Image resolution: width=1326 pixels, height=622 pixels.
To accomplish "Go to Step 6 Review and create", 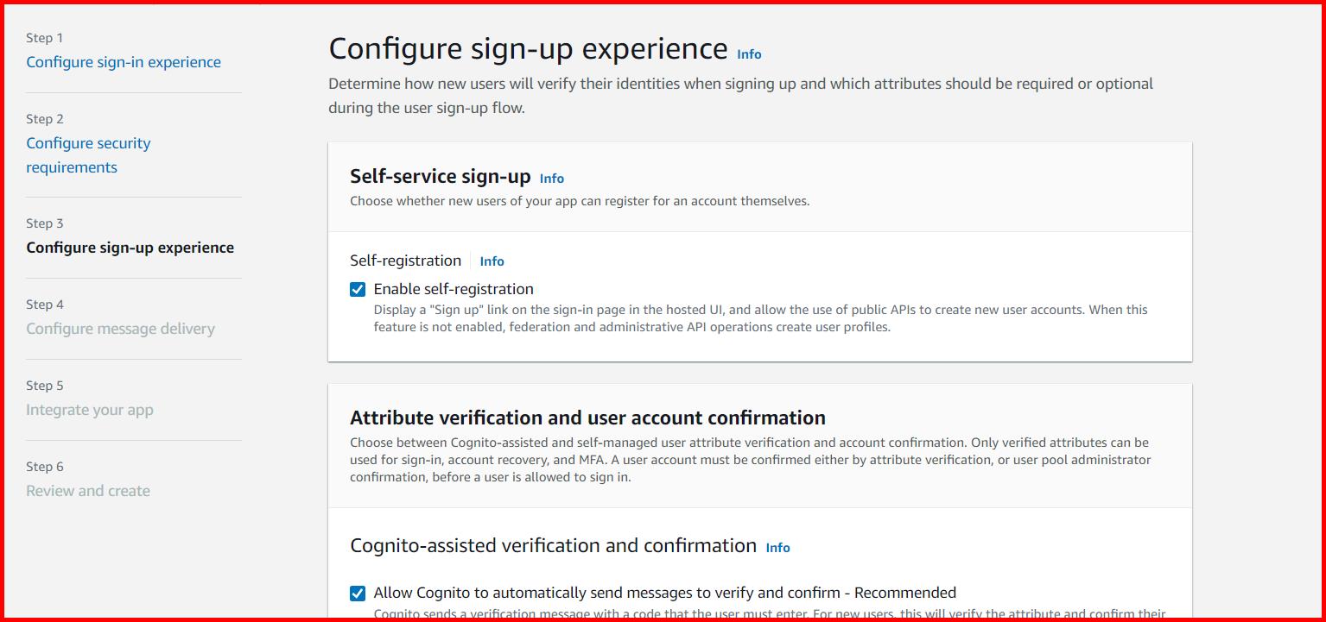I will tap(88, 490).
